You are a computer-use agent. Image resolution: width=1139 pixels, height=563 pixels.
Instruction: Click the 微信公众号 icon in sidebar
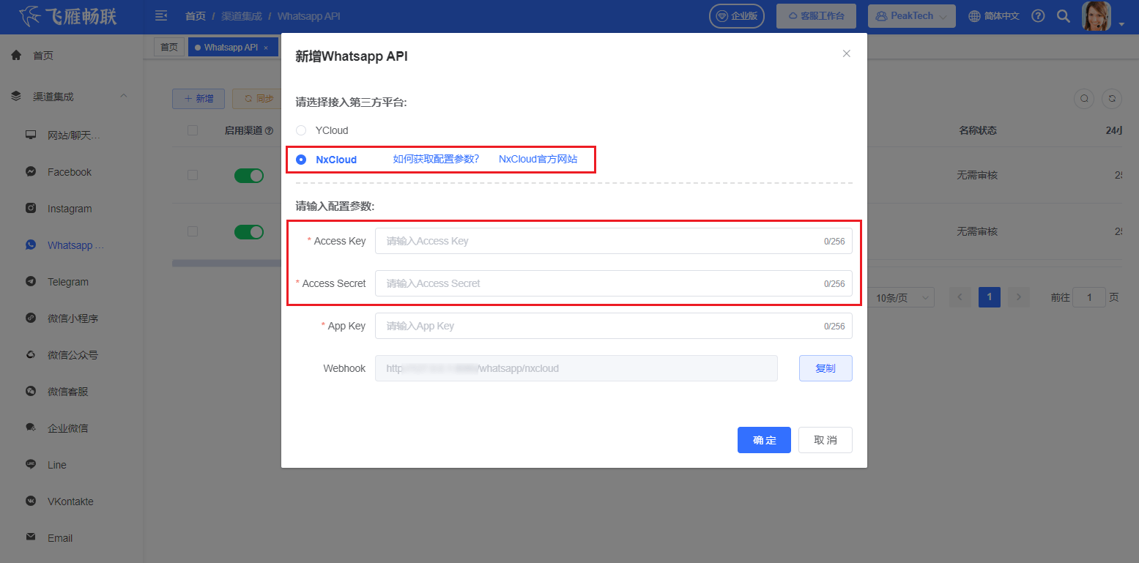[x=31, y=355]
